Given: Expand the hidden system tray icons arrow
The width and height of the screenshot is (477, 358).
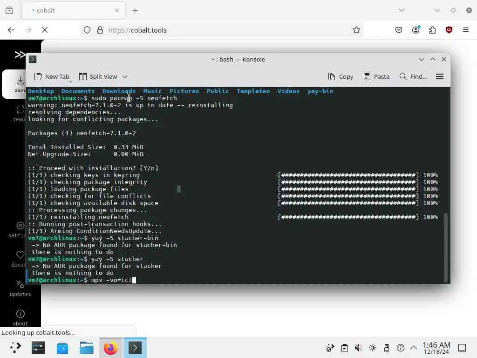Looking at the screenshot, I should [x=414, y=348].
